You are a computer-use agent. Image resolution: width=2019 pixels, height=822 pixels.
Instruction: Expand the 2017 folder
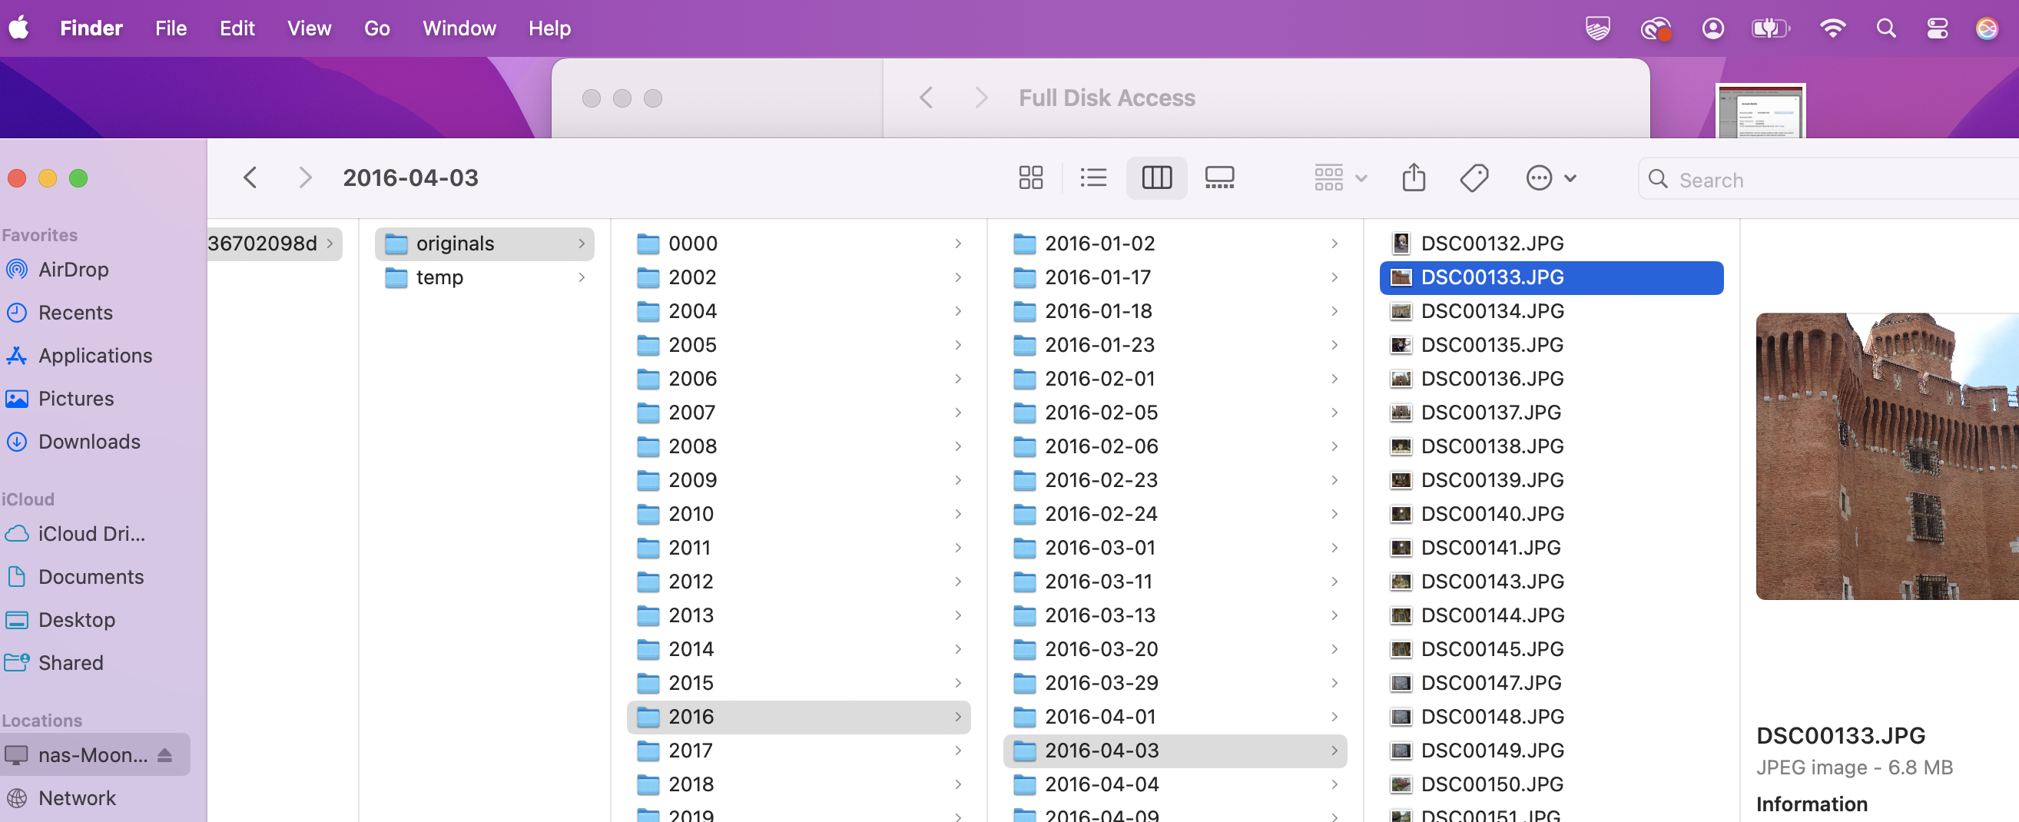(691, 750)
